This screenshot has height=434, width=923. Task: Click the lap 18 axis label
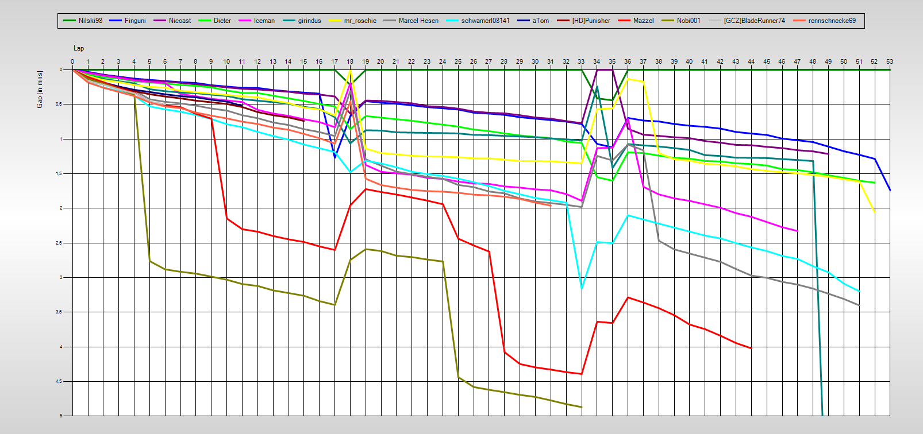click(350, 61)
